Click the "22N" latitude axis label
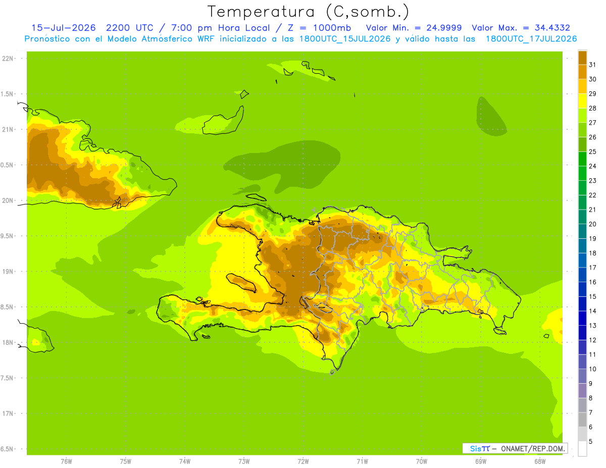606x468 pixels. (x=8, y=59)
